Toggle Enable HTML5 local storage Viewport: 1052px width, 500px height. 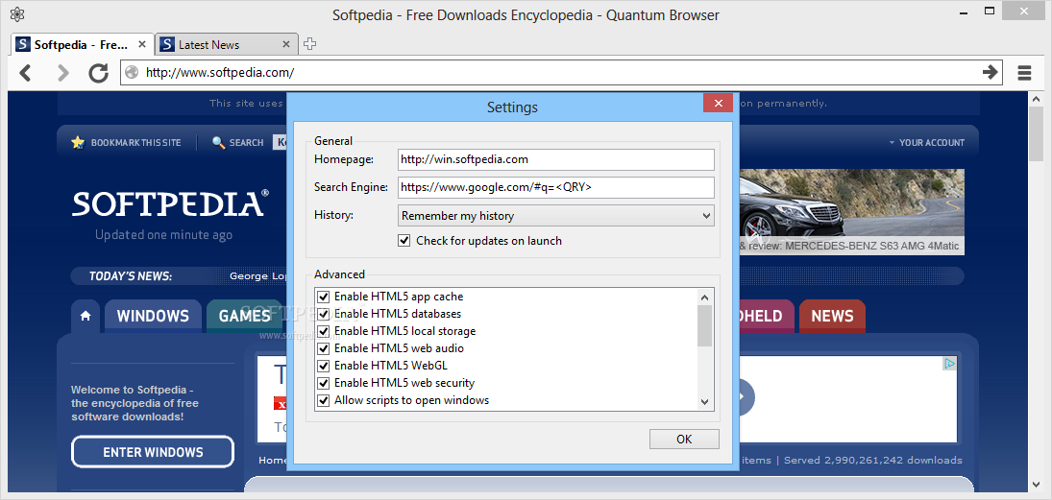pyautogui.click(x=324, y=331)
